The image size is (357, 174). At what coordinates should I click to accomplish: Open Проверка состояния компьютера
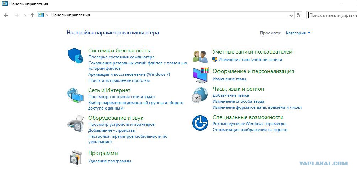coord(121,57)
